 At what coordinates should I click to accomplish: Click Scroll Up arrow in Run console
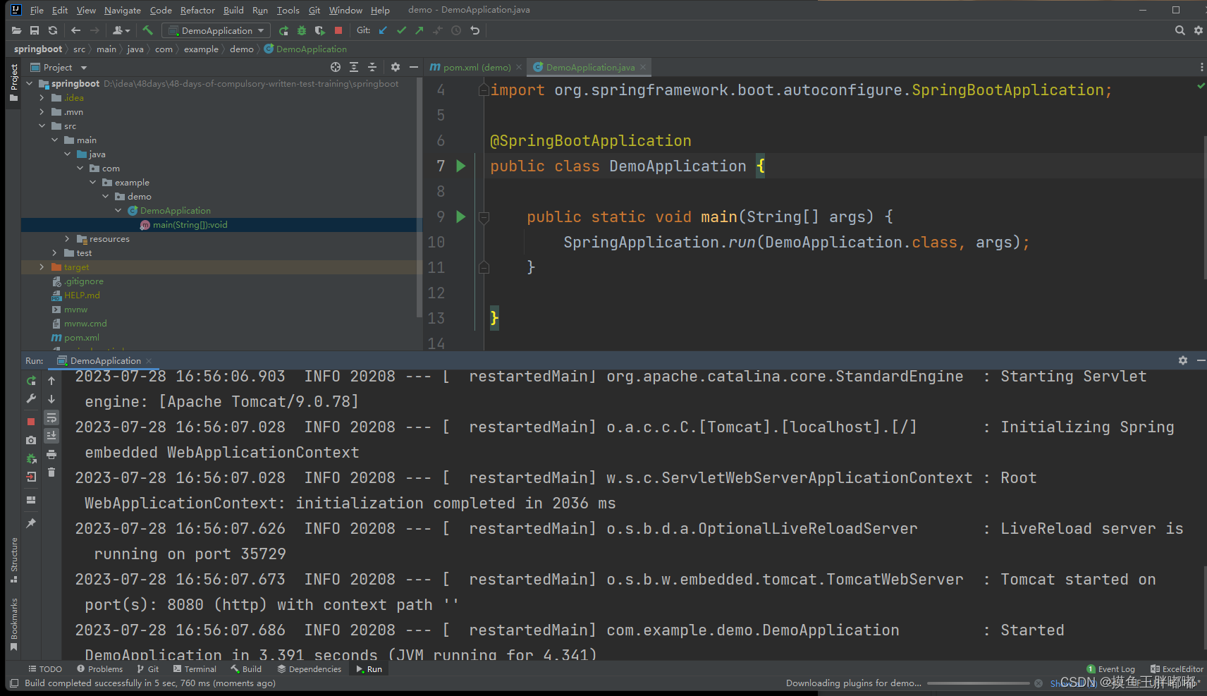pos(51,380)
